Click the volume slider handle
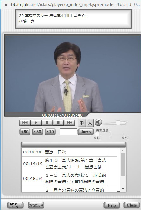141x210 pixels. pos(118,122)
